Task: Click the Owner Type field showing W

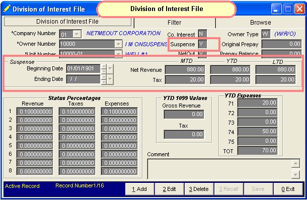Action: pos(266,34)
